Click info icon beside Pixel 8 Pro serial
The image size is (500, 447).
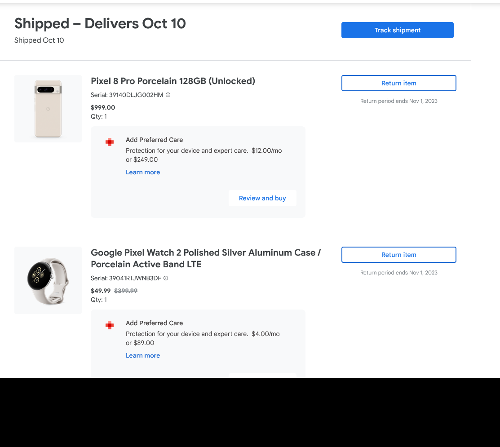pyautogui.click(x=168, y=95)
